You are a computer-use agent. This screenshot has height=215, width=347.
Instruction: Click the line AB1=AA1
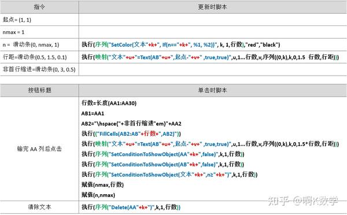pyautogui.click(x=93, y=113)
